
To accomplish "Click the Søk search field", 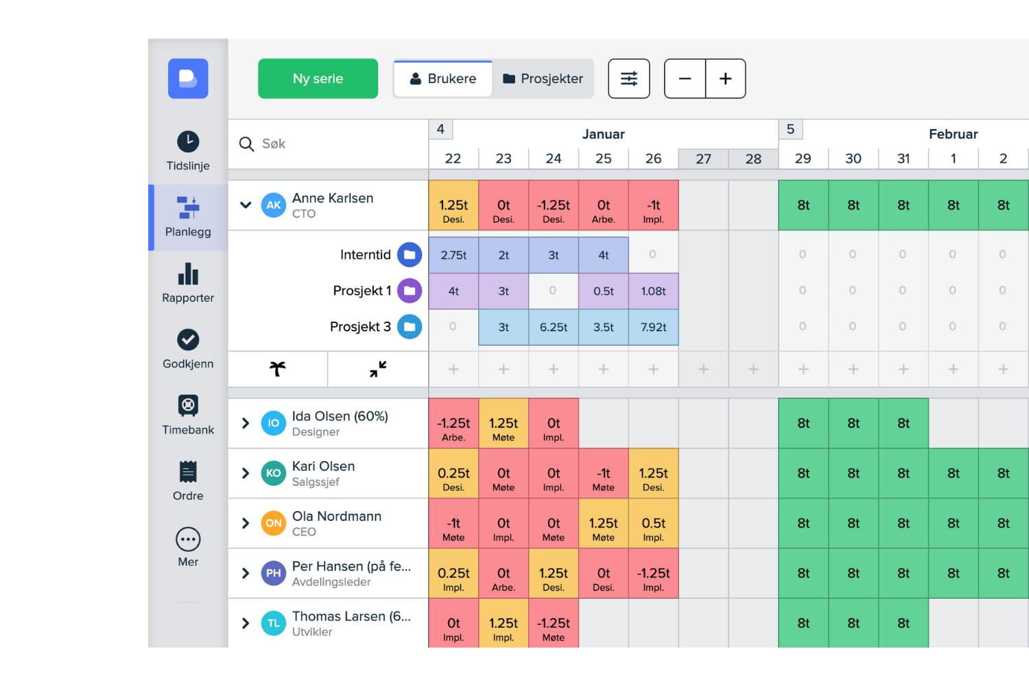I will (328, 143).
